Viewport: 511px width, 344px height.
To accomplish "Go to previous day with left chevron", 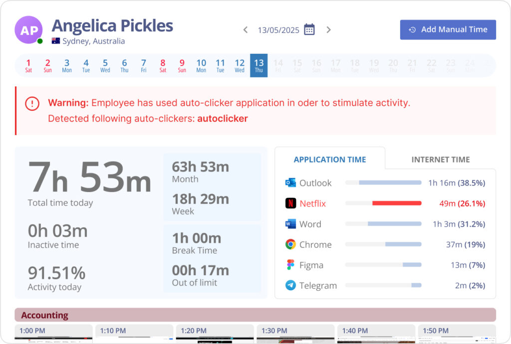I will tap(245, 29).
